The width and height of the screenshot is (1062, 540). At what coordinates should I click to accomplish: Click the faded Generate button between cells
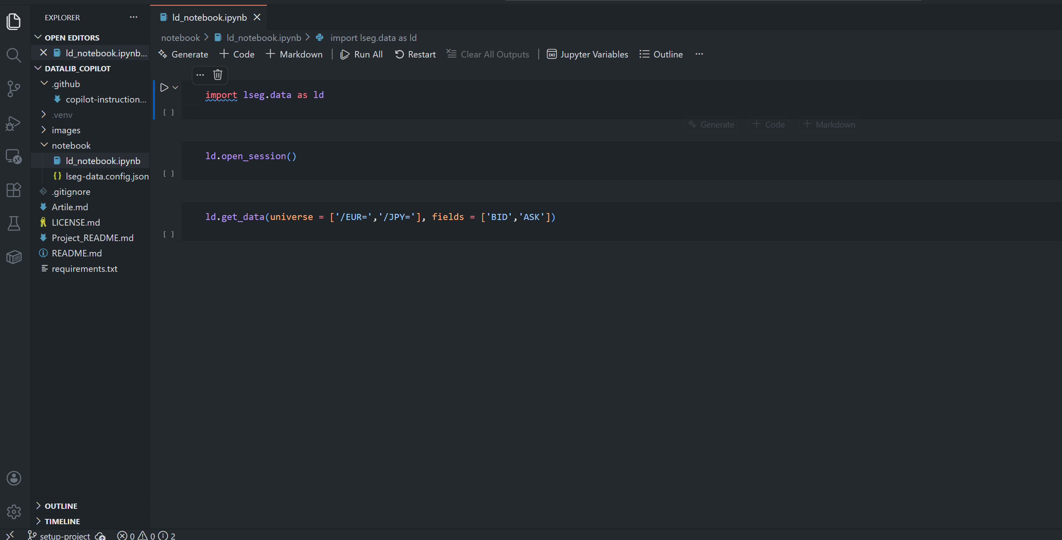click(712, 124)
